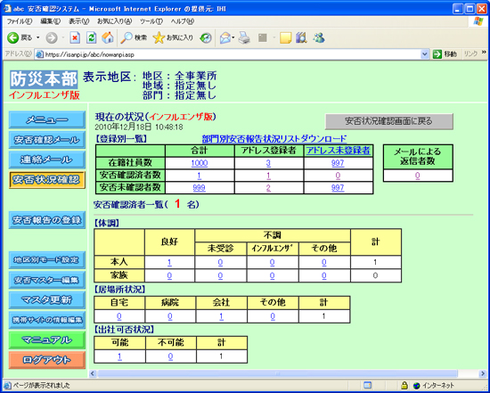Click the padlock security icon in status bar

[404, 385]
